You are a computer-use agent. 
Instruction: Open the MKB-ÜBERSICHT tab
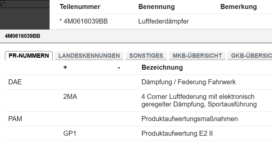[x=197, y=56]
